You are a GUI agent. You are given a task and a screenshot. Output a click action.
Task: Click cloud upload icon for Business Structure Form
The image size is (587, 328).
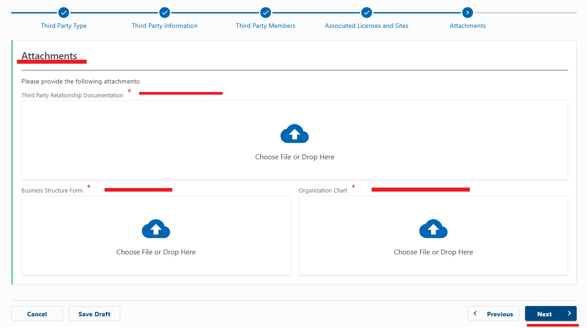click(x=156, y=229)
